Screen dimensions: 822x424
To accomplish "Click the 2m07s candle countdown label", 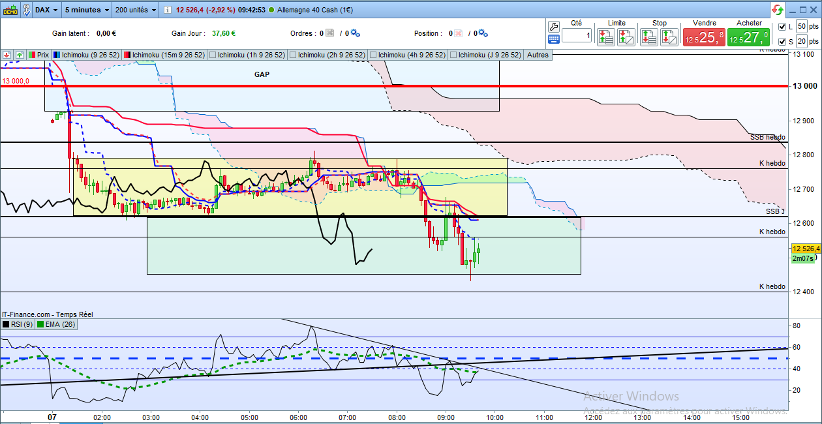I will click(x=803, y=258).
